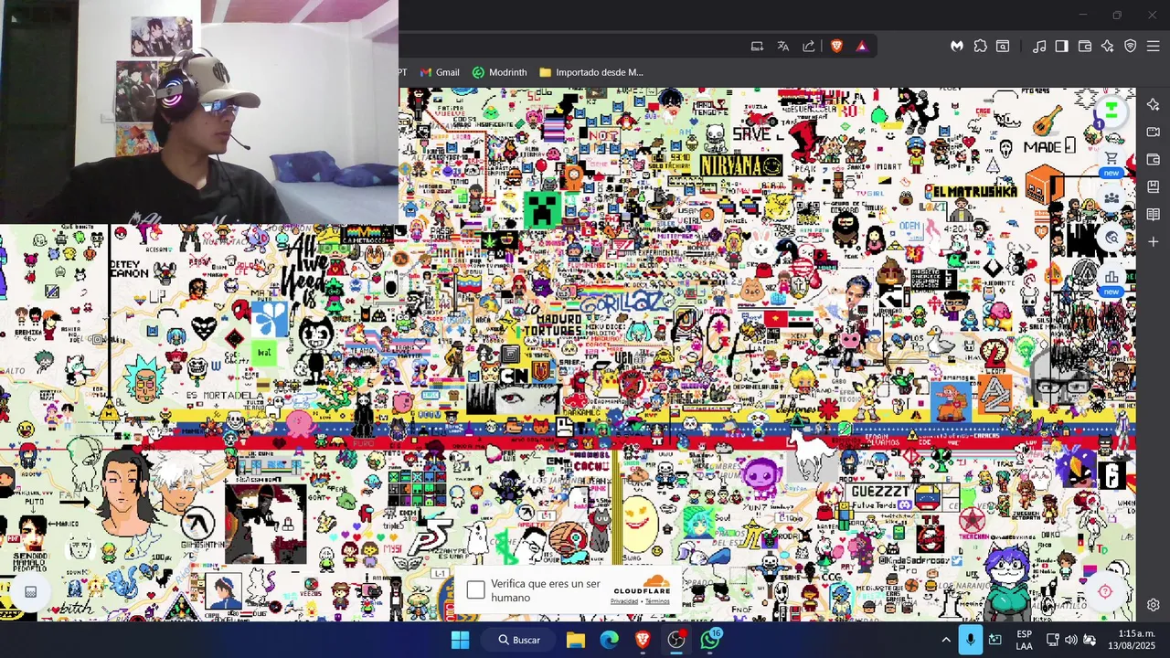The height and width of the screenshot is (658, 1170).
Task: Open the Windows Start menu
Action: (x=460, y=640)
